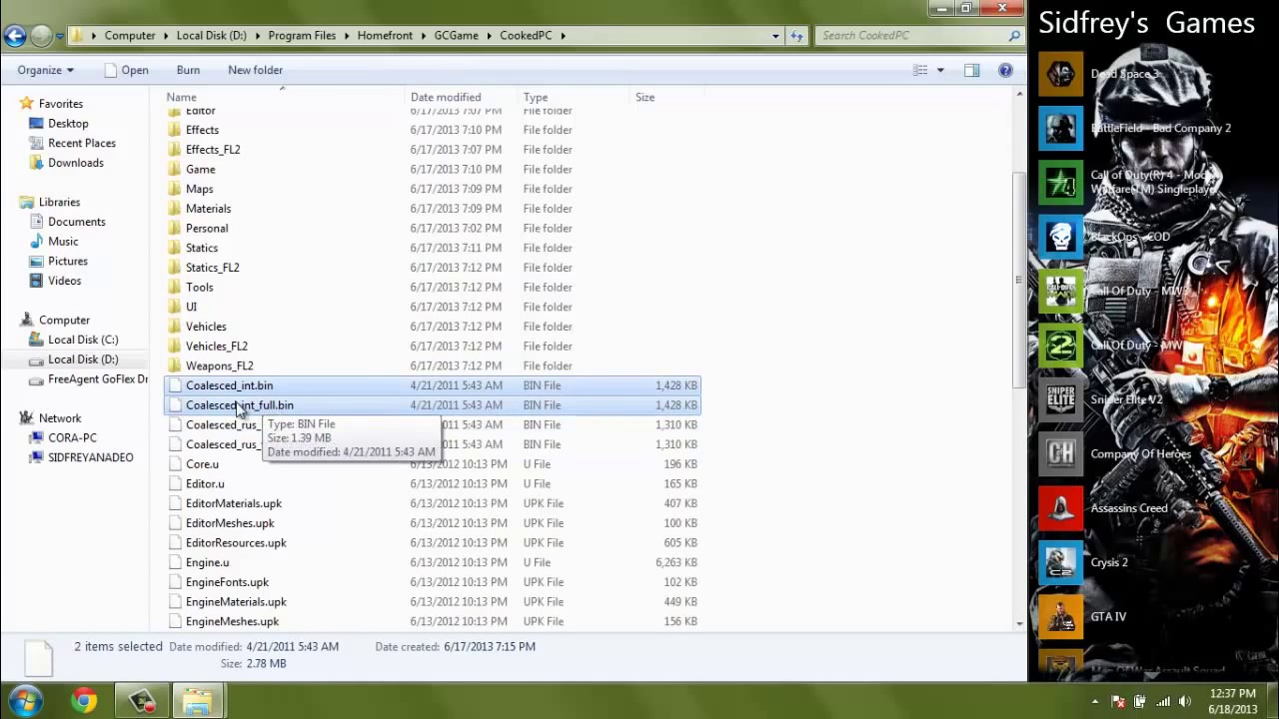This screenshot has height=719, width=1279.
Task: Open the address bar history dropdown
Action: point(775,36)
